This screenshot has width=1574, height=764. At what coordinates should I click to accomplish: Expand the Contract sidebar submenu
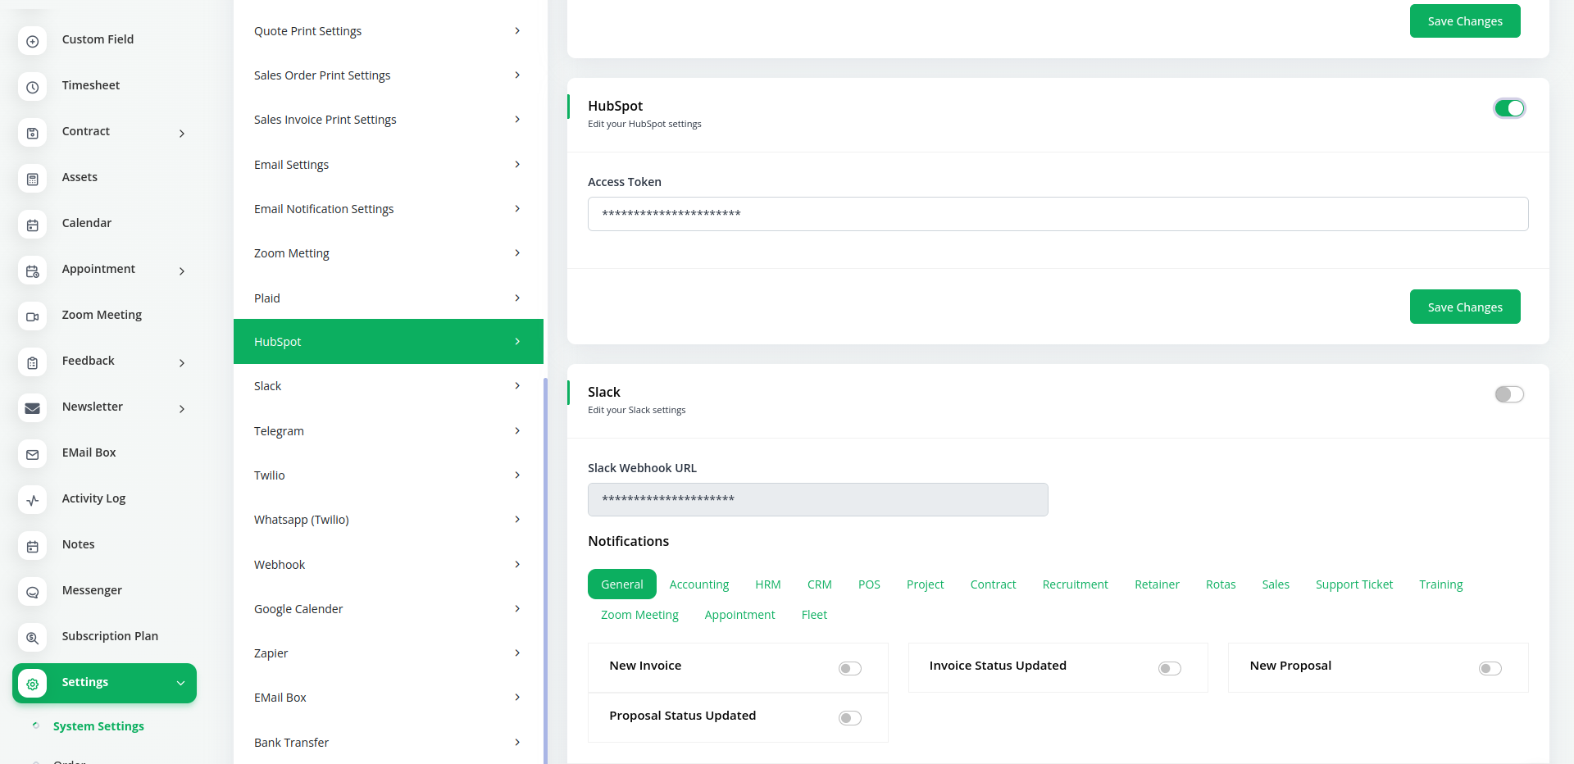181,134
